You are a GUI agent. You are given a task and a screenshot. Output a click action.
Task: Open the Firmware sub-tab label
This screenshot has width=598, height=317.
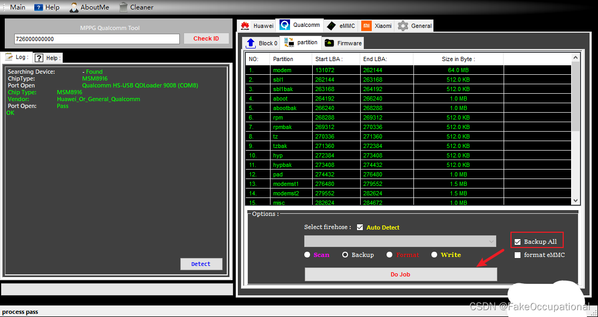coord(349,43)
